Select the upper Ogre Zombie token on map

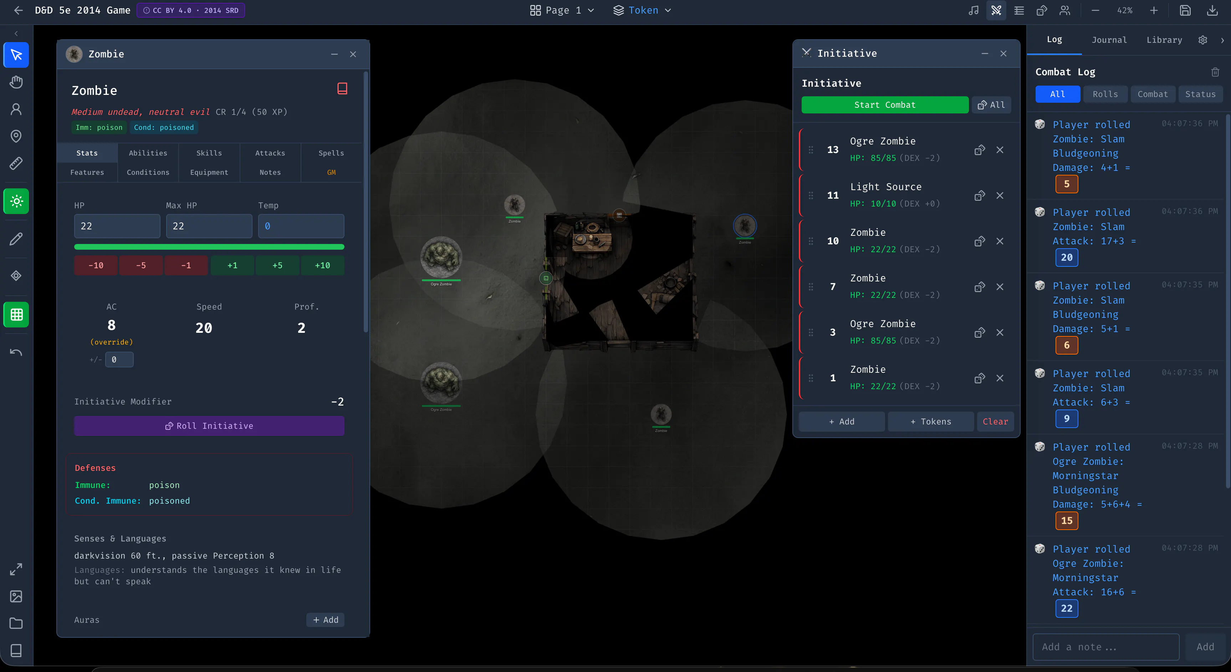point(441,258)
